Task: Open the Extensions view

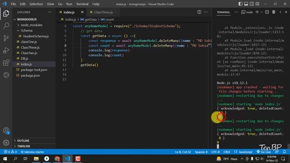Action: (x=6, y=62)
